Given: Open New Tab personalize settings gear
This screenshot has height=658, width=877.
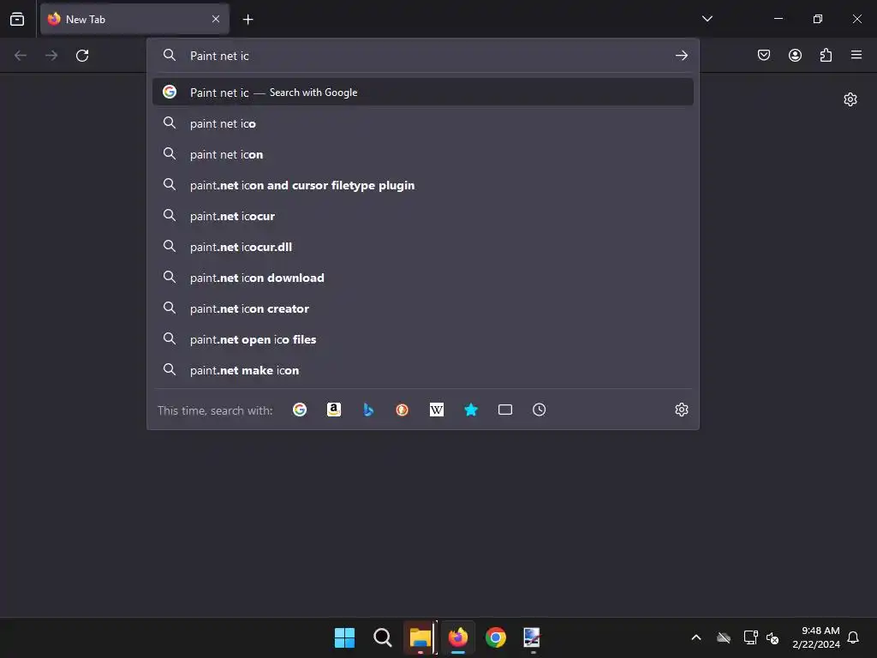Looking at the screenshot, I should click(x=850, y=99).
